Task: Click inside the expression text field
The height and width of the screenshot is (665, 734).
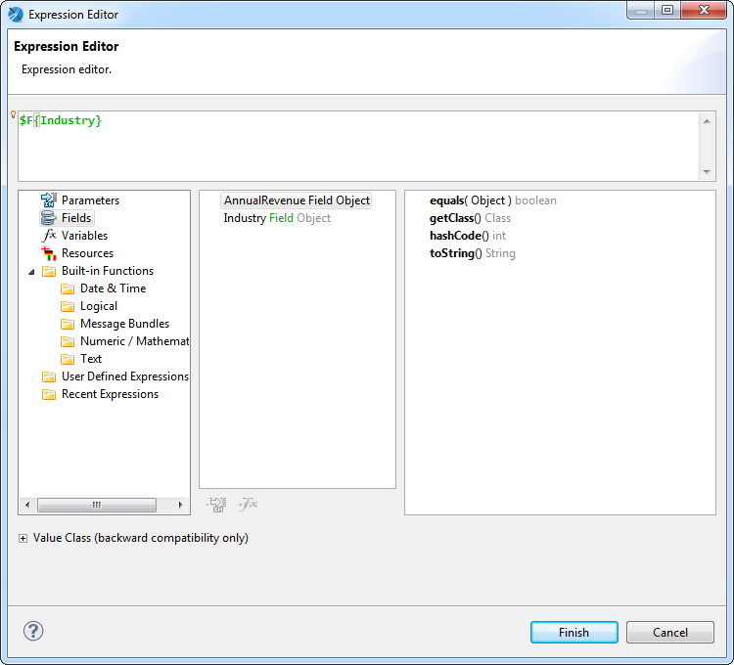Action: 358,147
